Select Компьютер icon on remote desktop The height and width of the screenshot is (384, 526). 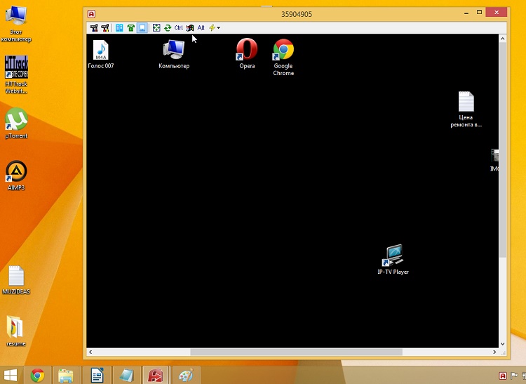click(174, 54)
